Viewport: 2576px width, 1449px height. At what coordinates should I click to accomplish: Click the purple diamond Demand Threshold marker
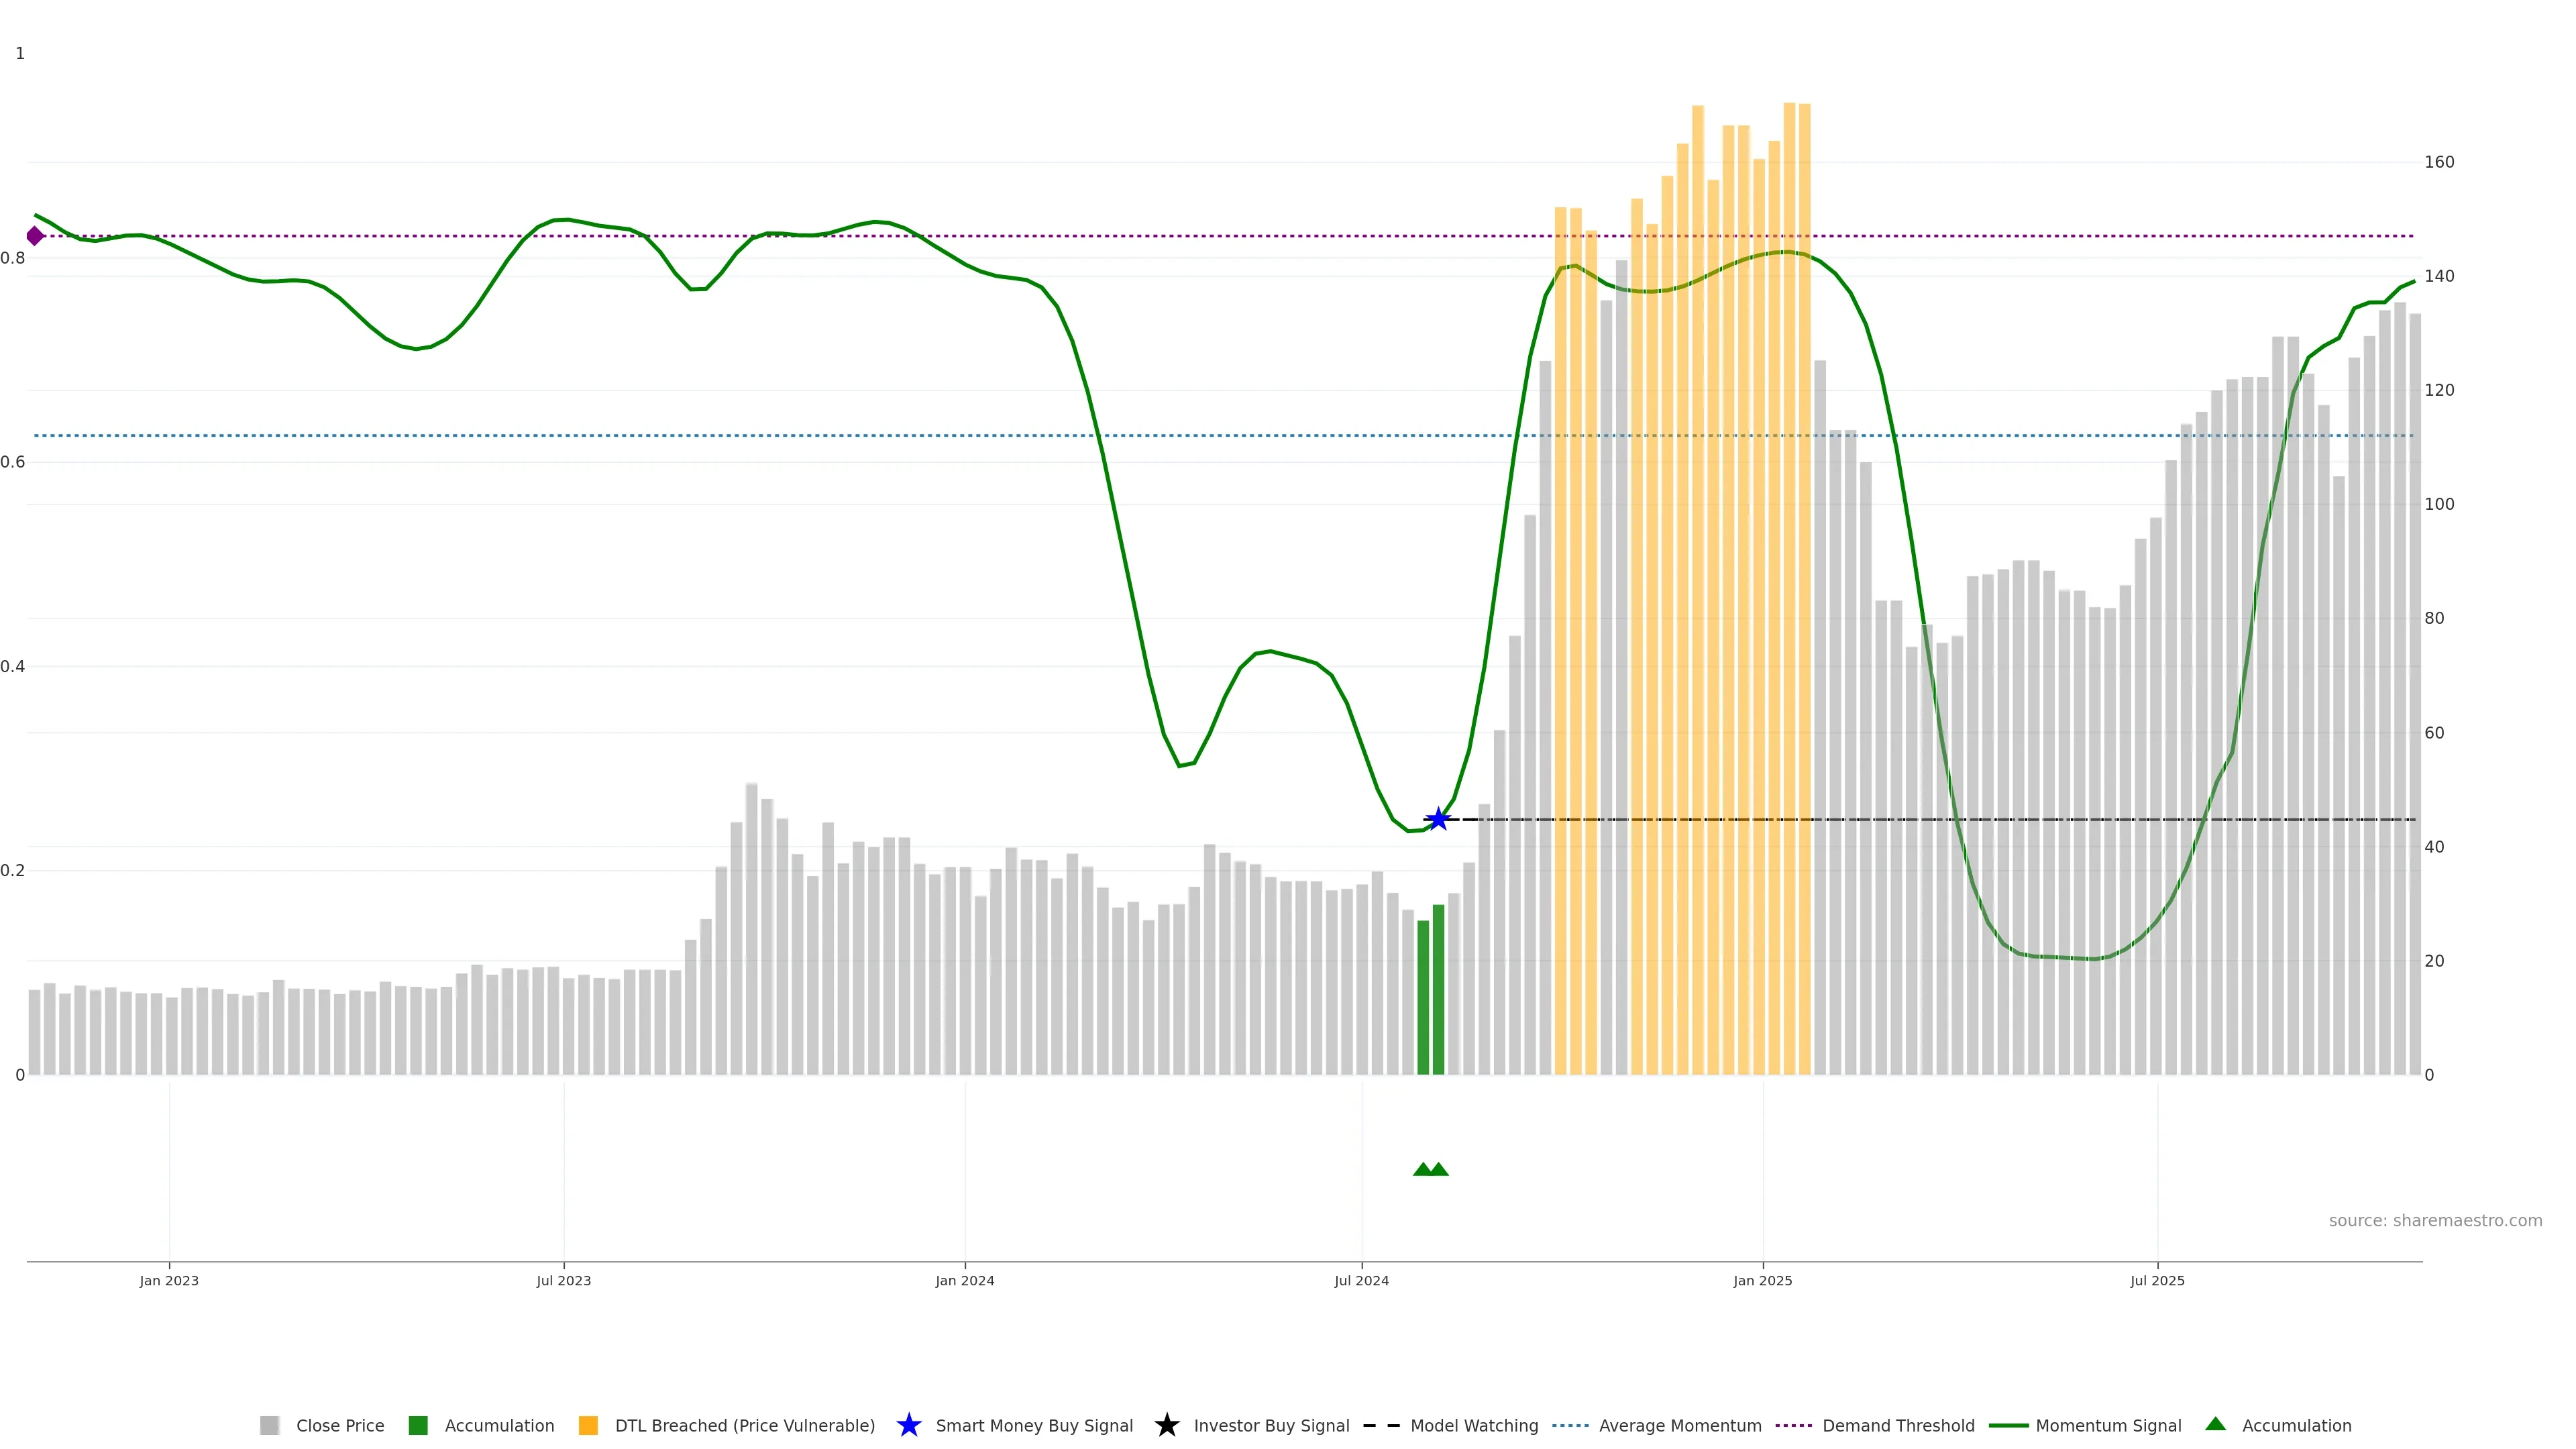[35, 236]
